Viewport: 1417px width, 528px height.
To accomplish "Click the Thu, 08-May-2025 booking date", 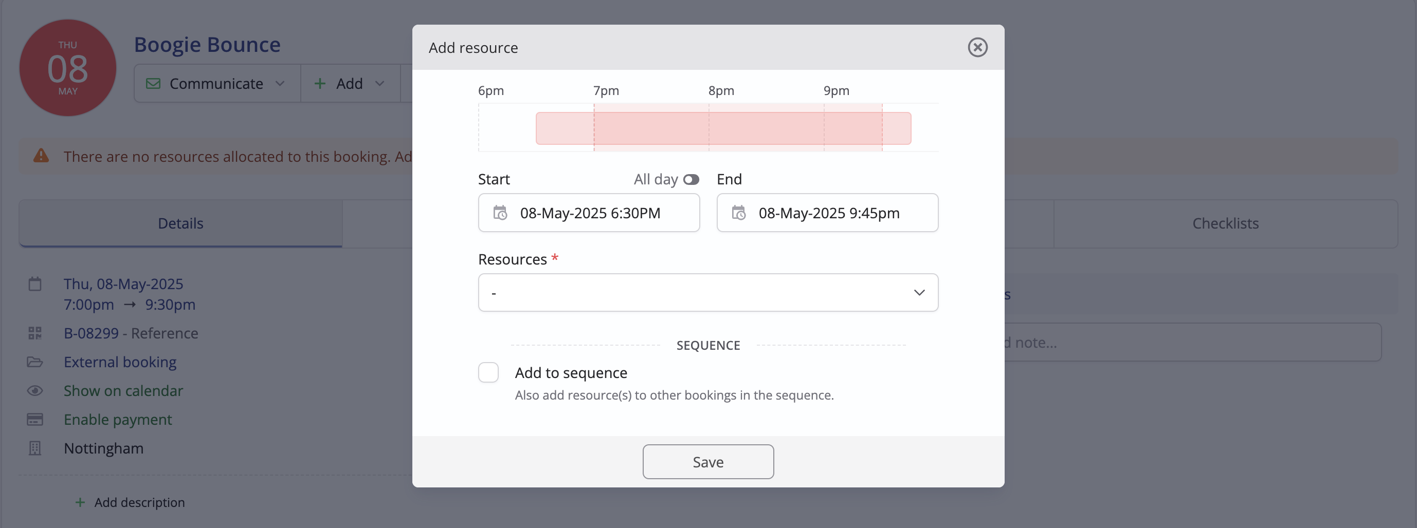I will pos(123,284).
